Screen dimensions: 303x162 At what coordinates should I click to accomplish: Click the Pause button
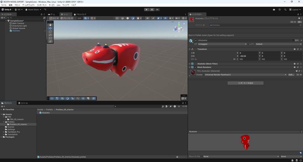[152, 10]
